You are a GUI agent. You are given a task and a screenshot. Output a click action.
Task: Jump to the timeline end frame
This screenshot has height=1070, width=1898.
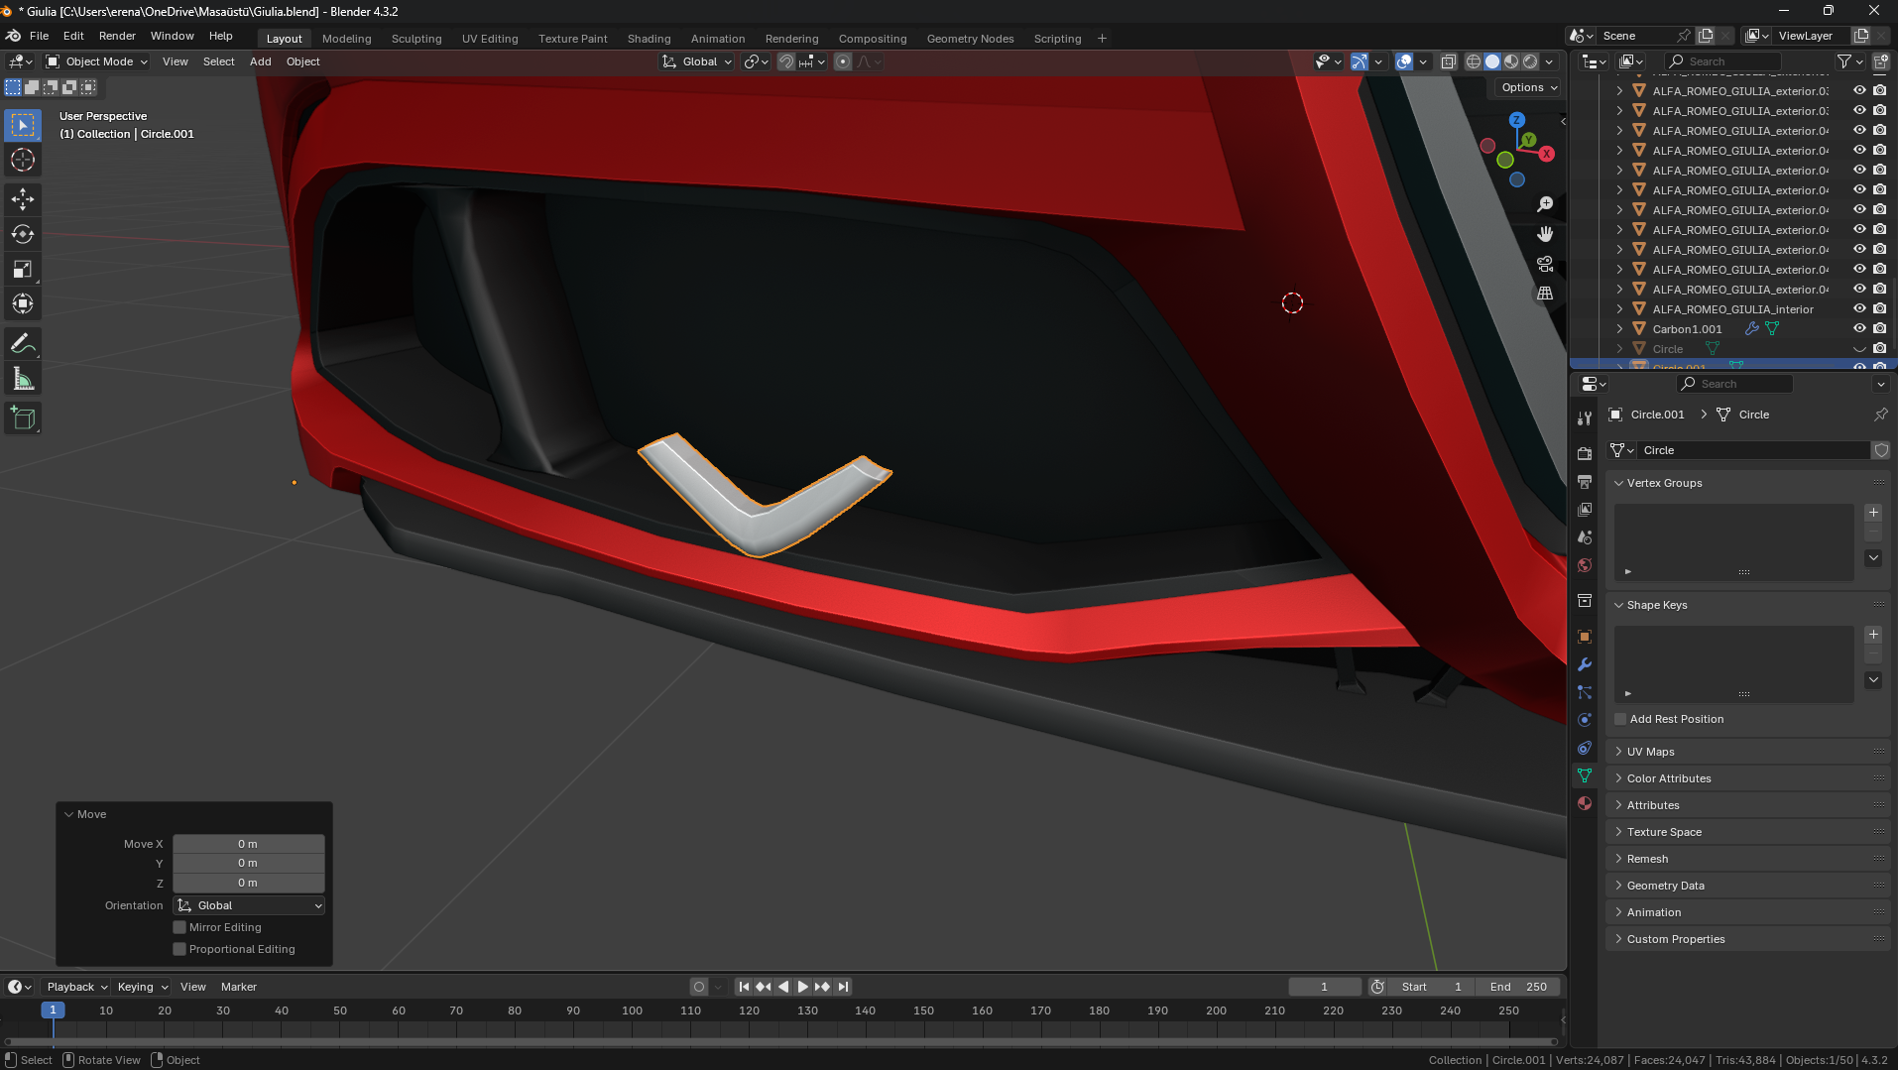(843, 987)
